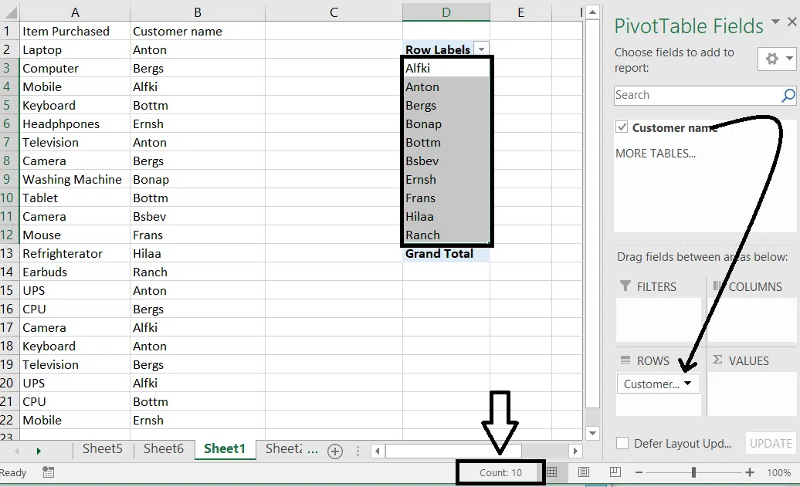Select pivot row label Bsbev
800x487 pixels.
[446, 161]
